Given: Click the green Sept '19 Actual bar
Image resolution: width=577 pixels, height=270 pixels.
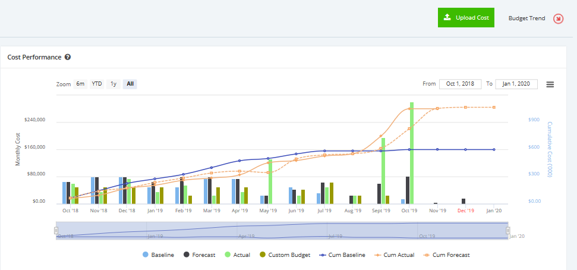Looking at the screenshot, I should tap(383, 171).
